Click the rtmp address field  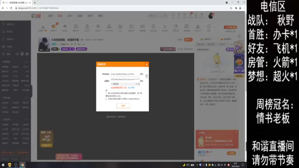(125, 74)
